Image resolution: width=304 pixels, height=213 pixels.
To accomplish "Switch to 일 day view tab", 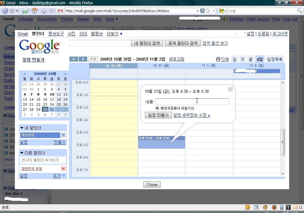I will pos(235,59).
